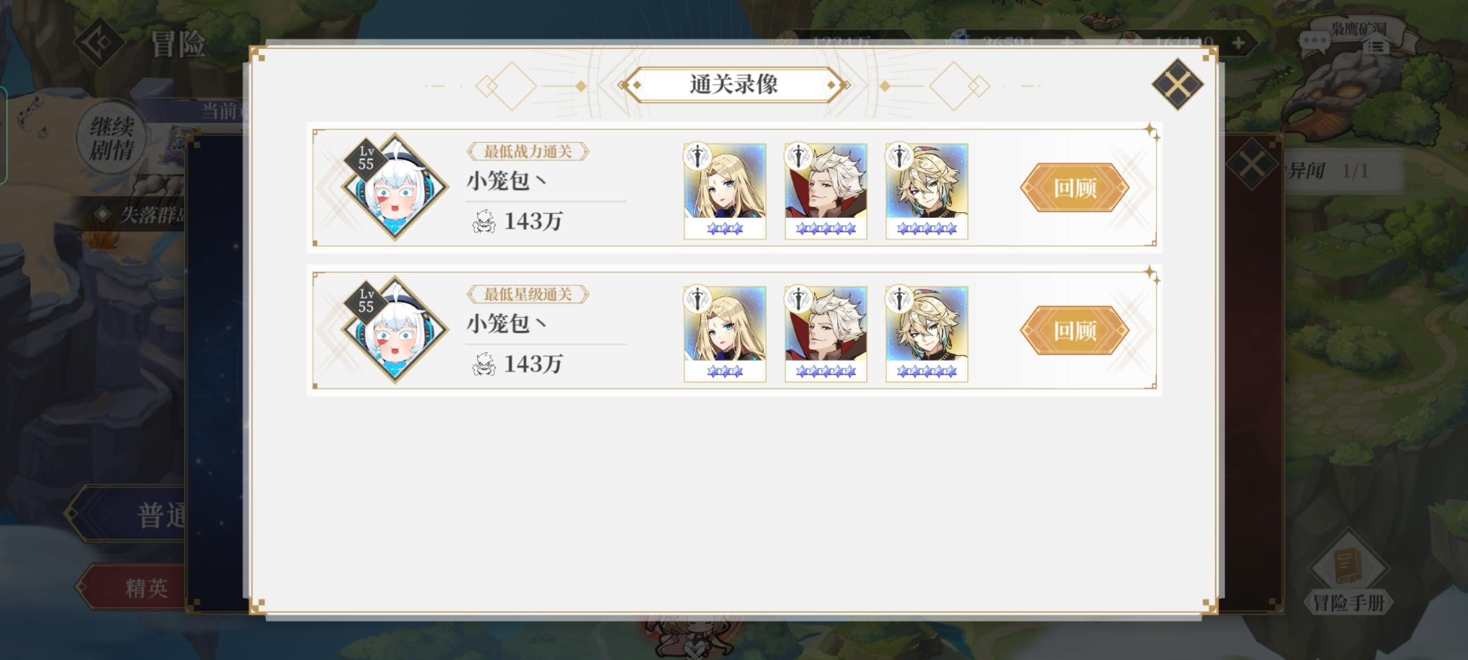Screen dimensions: 1468x660
Task: Tap the plus icon beside the stamina counter
Action: [1238, 43]
